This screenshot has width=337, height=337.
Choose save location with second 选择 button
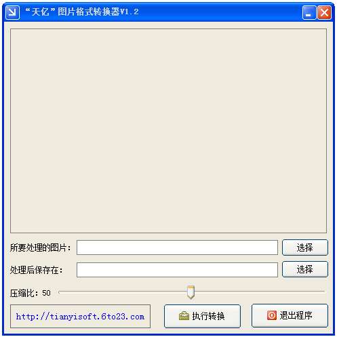pos(305,269)
